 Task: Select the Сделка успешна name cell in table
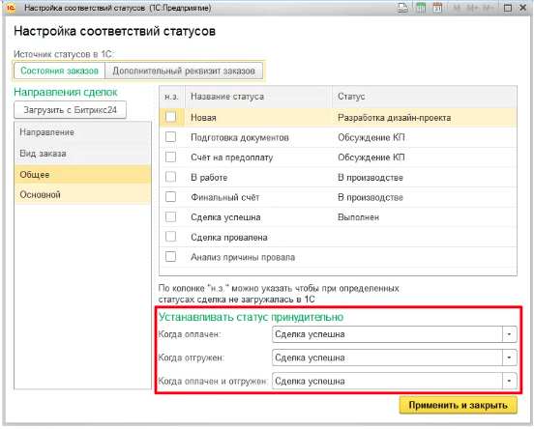(258, 217)
